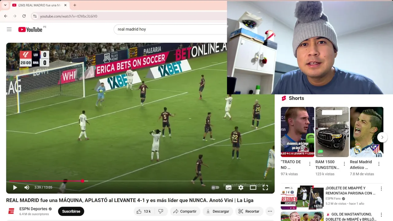
Task: Open options for DOBLETE DE MBAPPÉ REMONTADA video
Action: pos(381,189)
